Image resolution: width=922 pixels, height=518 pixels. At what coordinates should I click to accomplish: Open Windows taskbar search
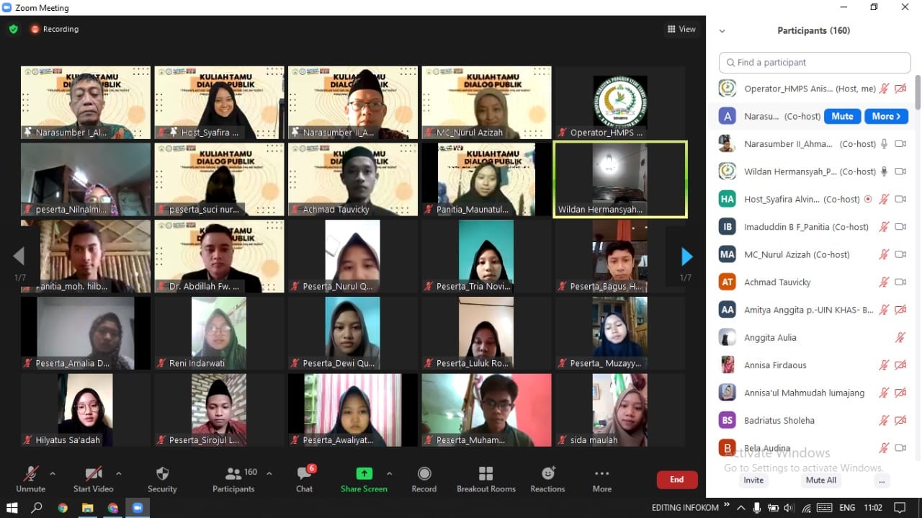(x=37, y=508)
